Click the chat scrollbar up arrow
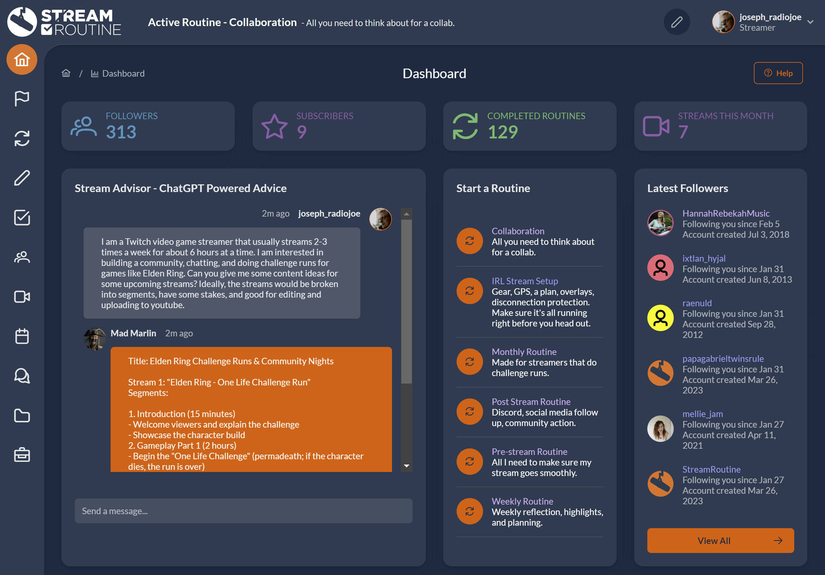Screen dimensions: 825x575 pyautogui.click(x=406, y=214)
